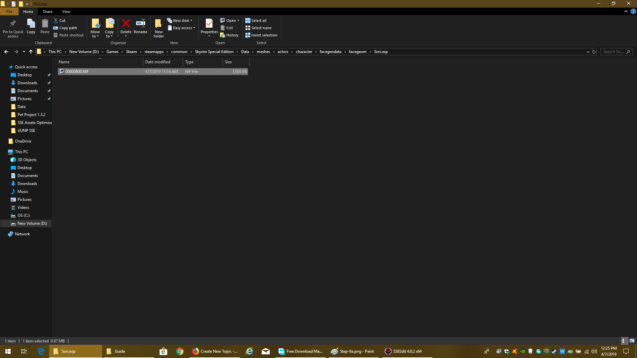Viewport: 637px width, 358px height.
Task: Open 3D Objects under This PC
Action: [27, 160]
